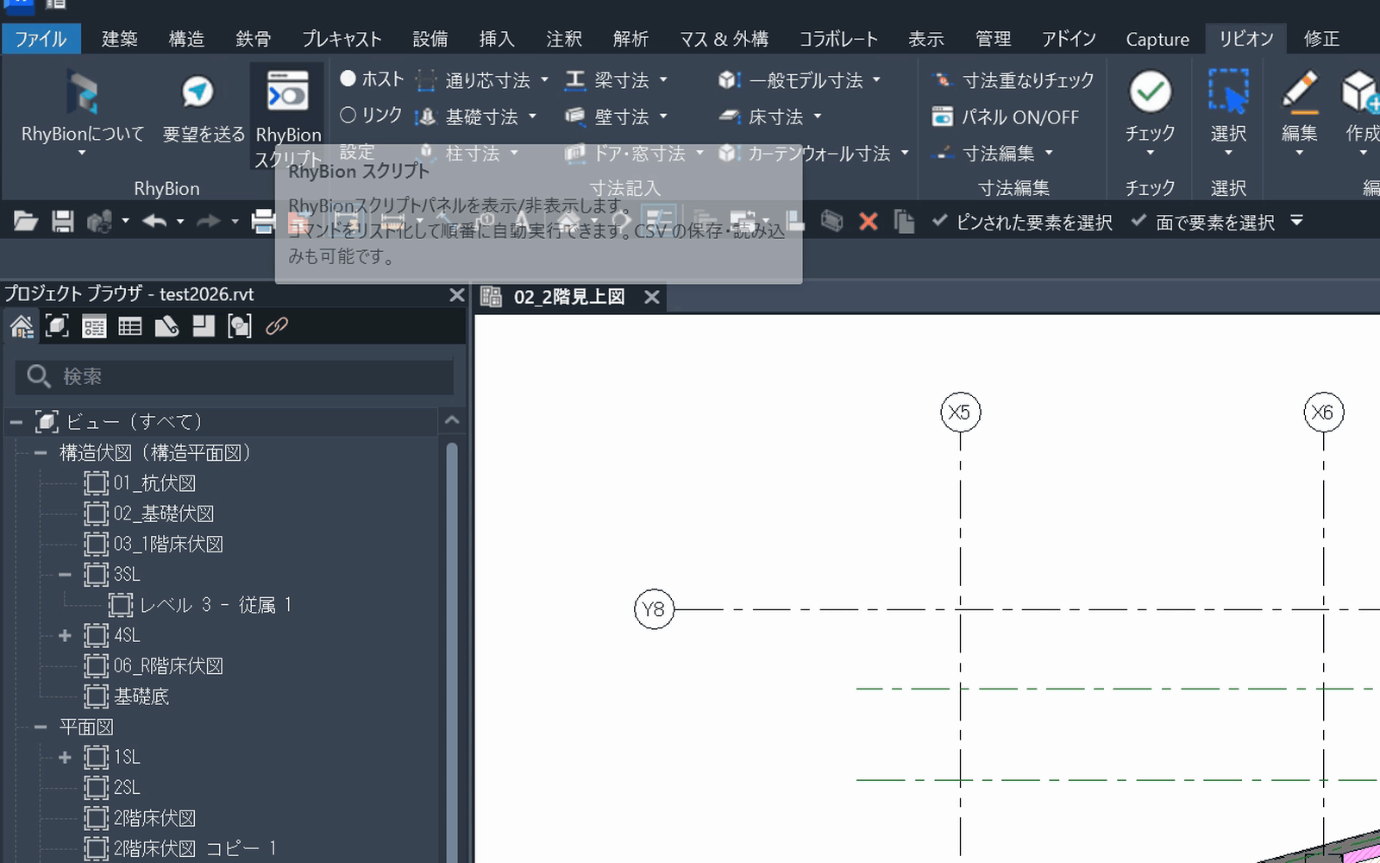The height and width of the screenshot is (863, 1380).
Task: Select the ホスト radio button
Action: pyautogui.click(x=348, y=79)
